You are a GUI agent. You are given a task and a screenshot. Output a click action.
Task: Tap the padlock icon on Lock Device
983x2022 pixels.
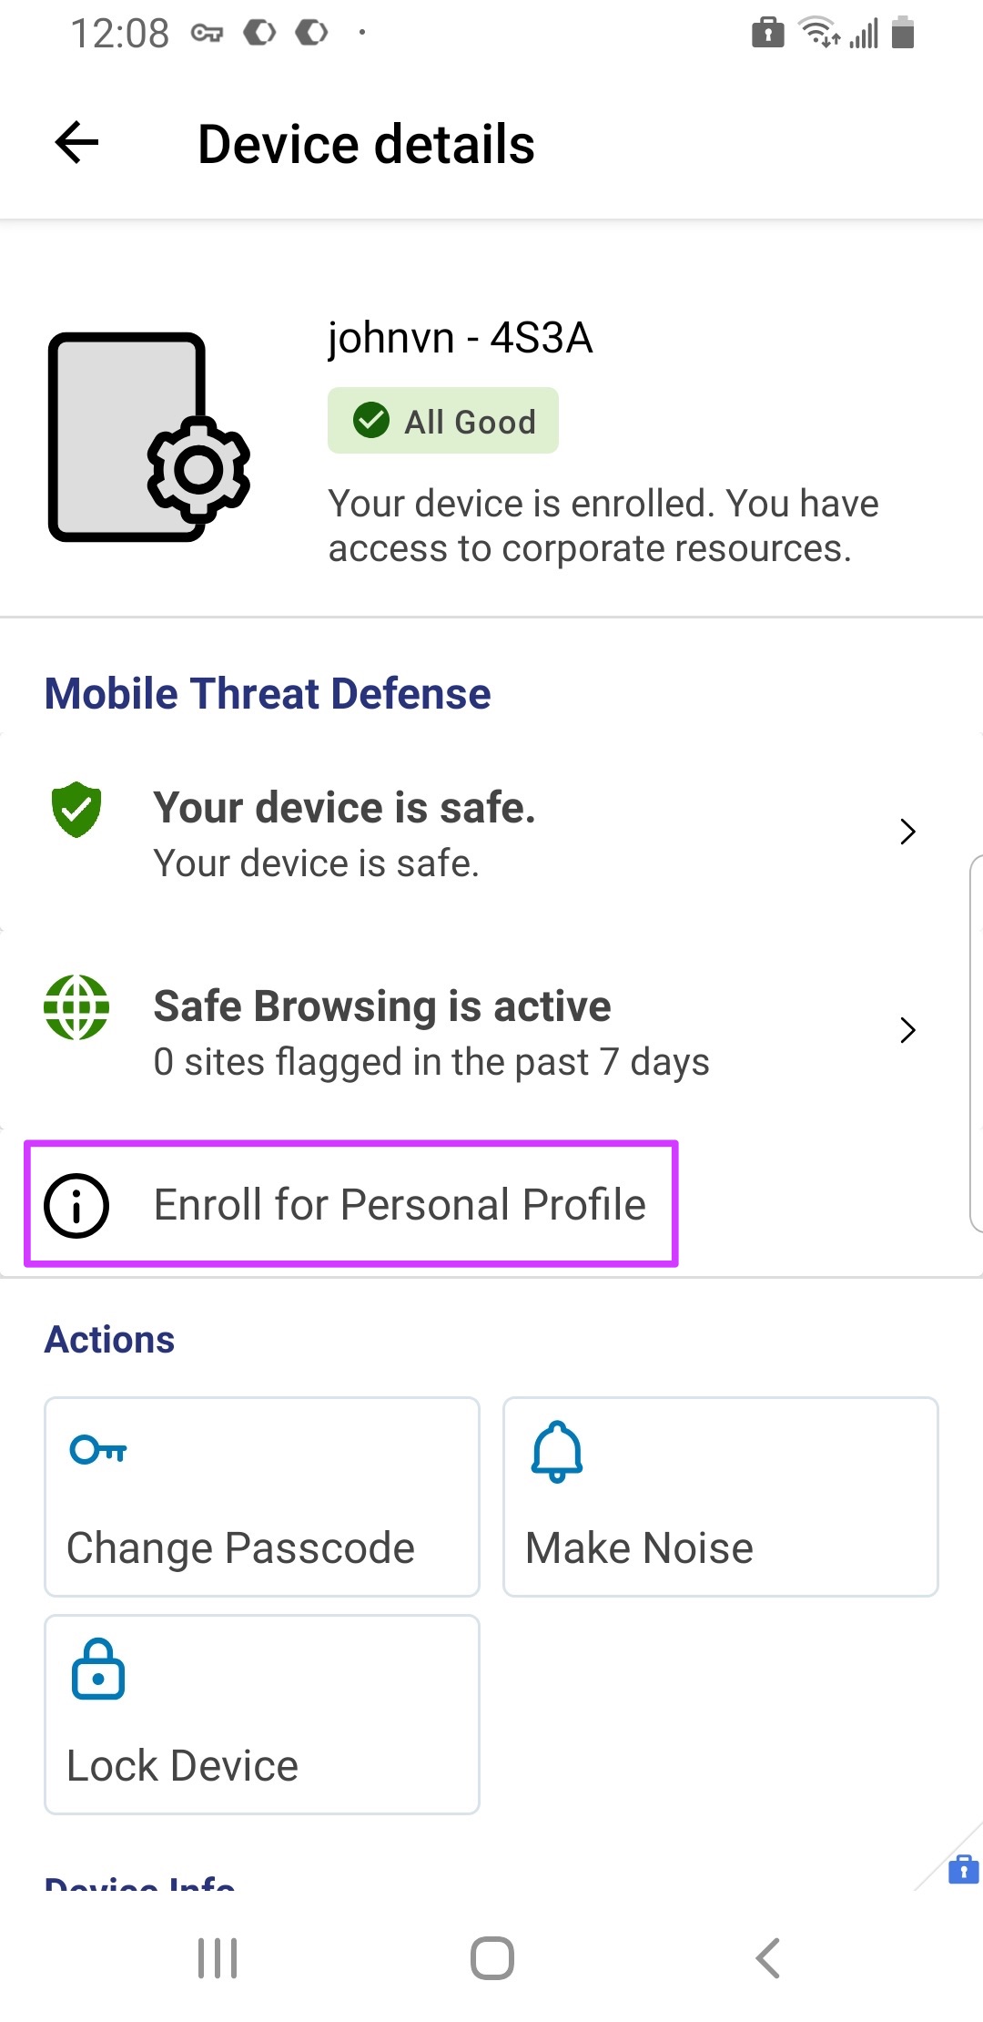click(x=98, y=1669)
